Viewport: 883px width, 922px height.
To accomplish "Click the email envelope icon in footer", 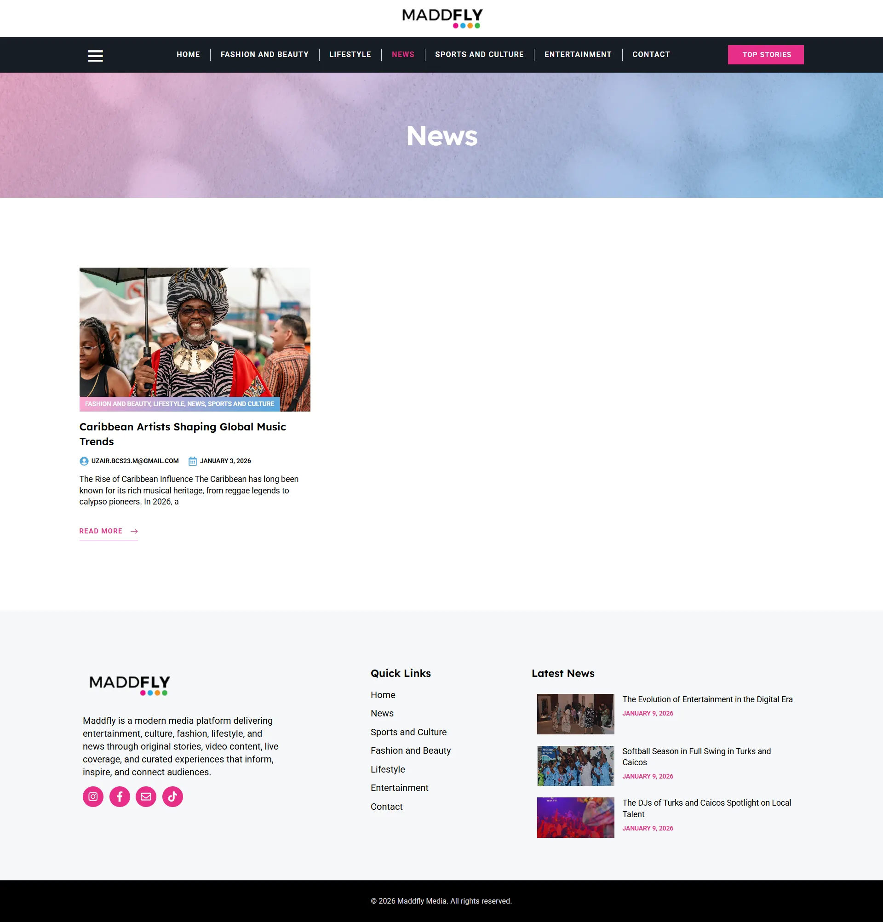I will [x=146, y=796].
